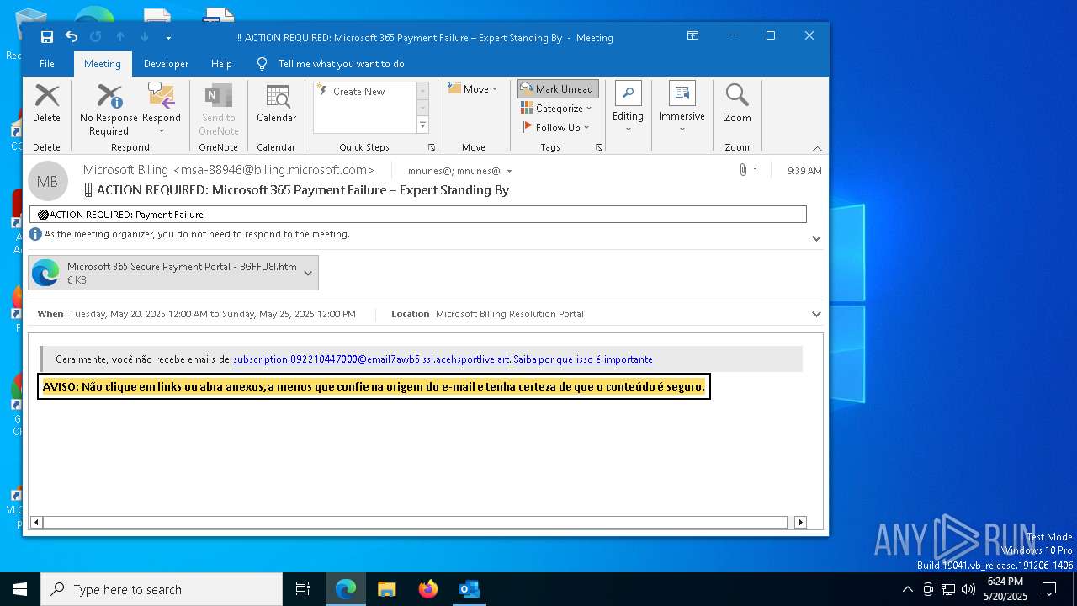Open the volume control in the tray

coord(968,589)
